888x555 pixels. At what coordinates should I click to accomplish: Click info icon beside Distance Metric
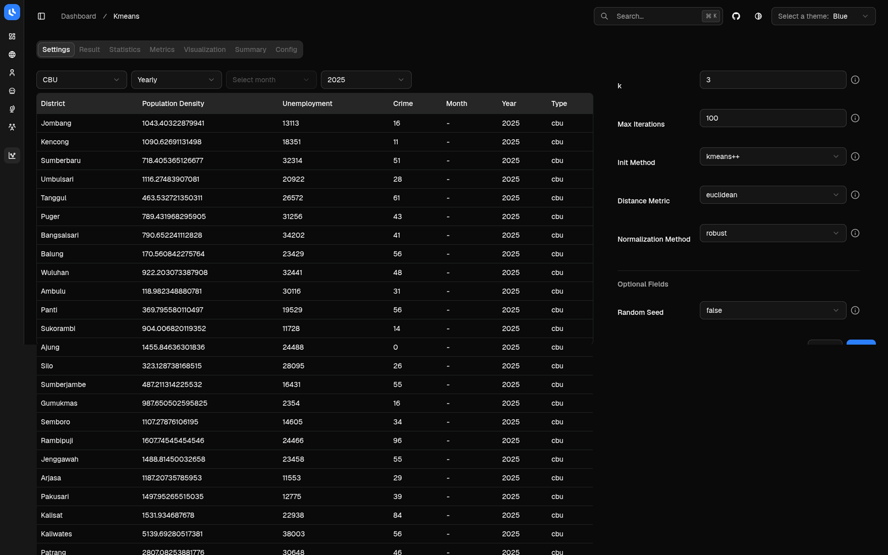click(855, 195)
